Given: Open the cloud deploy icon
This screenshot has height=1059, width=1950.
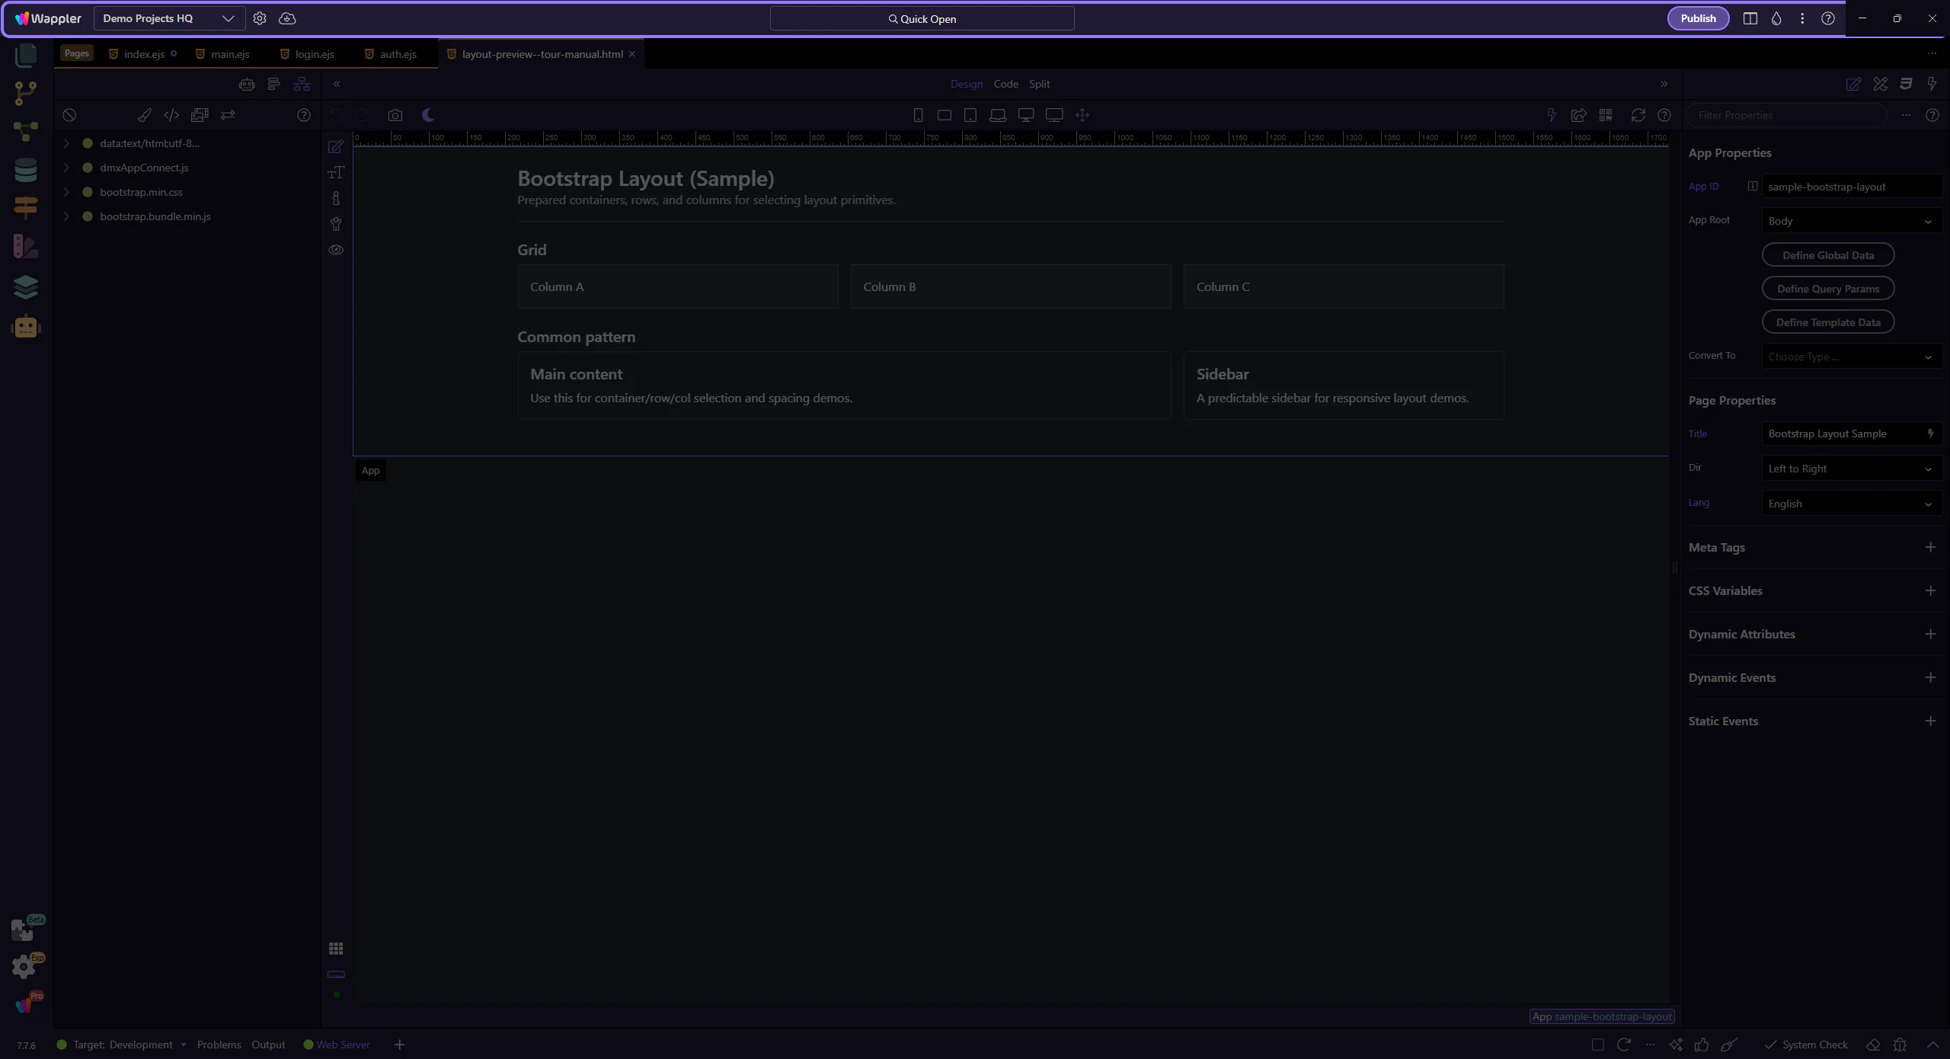Looking at the screenshot, I should [x=287, y=18].
